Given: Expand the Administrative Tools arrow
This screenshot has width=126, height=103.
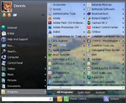Looking at the screenshot, I should [x=84, y=14].
